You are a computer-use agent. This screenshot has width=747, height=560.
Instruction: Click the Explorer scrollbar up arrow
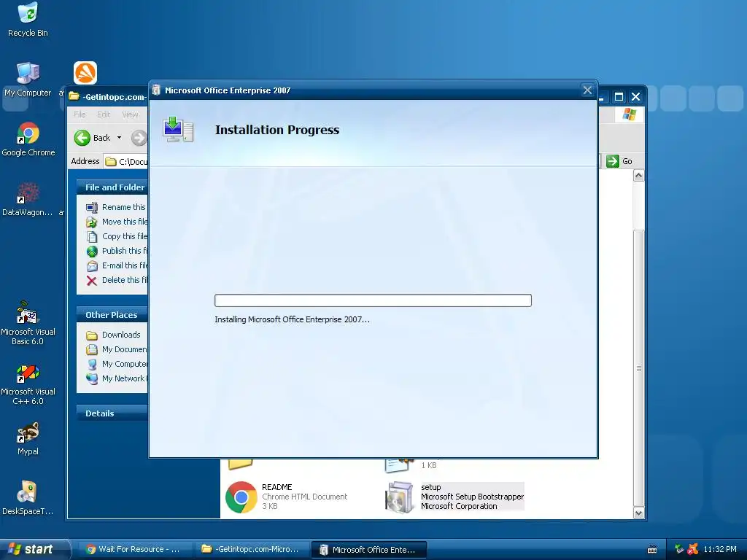(638, 176)
